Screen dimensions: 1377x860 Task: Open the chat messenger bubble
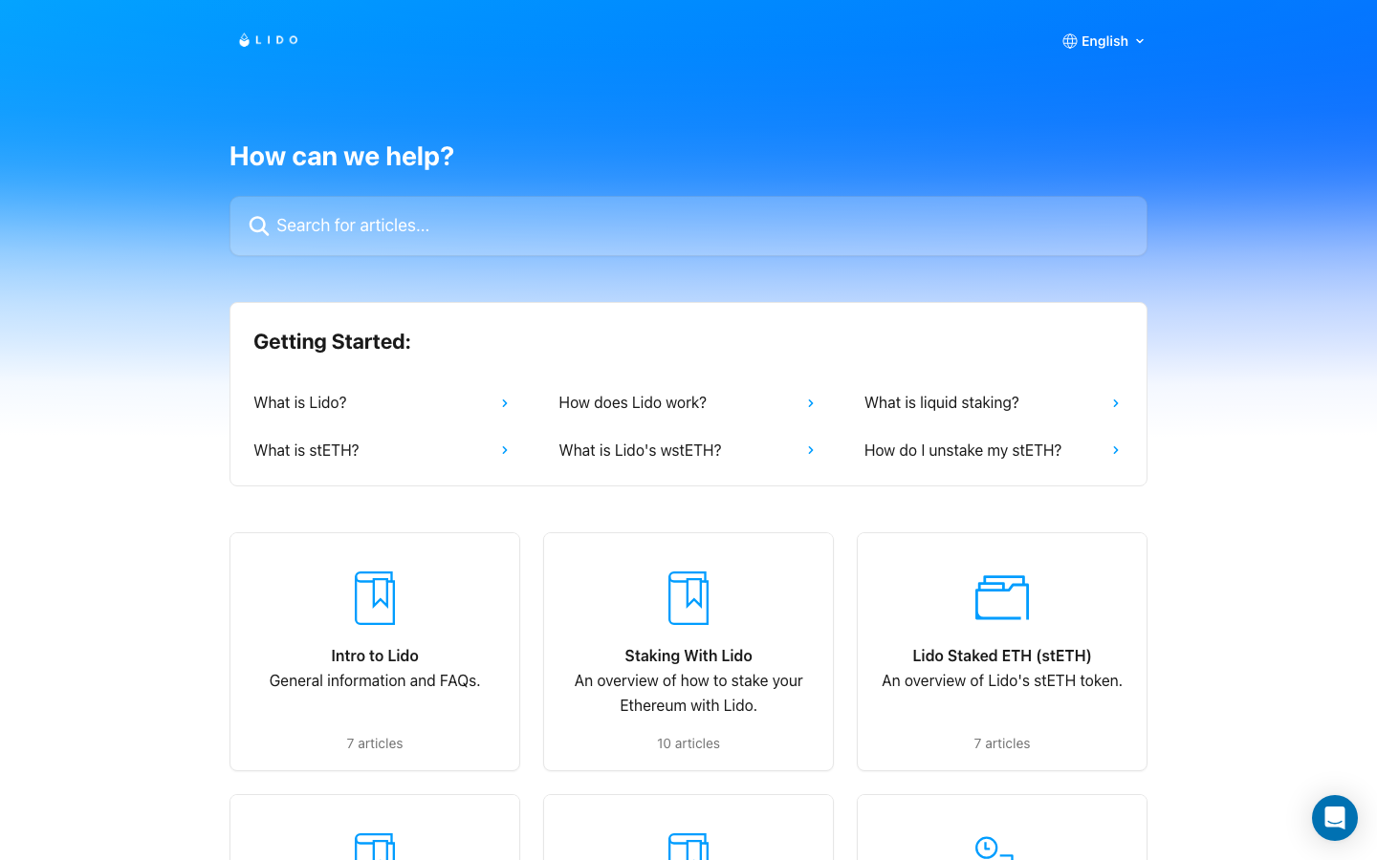[x=1335, y=818]
